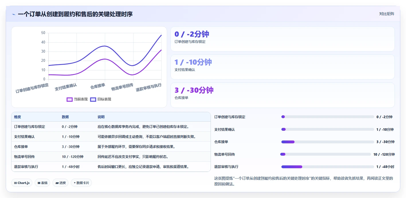The height and width of the screenshot is (198, 406).
Task: Click the page title heading text
Action: click(x=75, y=14)
